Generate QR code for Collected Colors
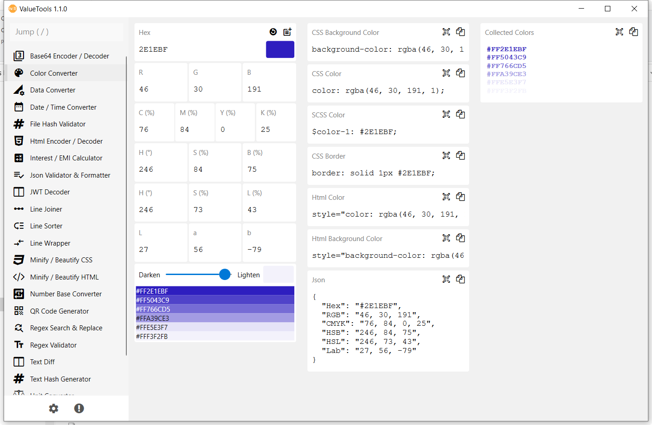652x425 pixels. coord(619,32)
